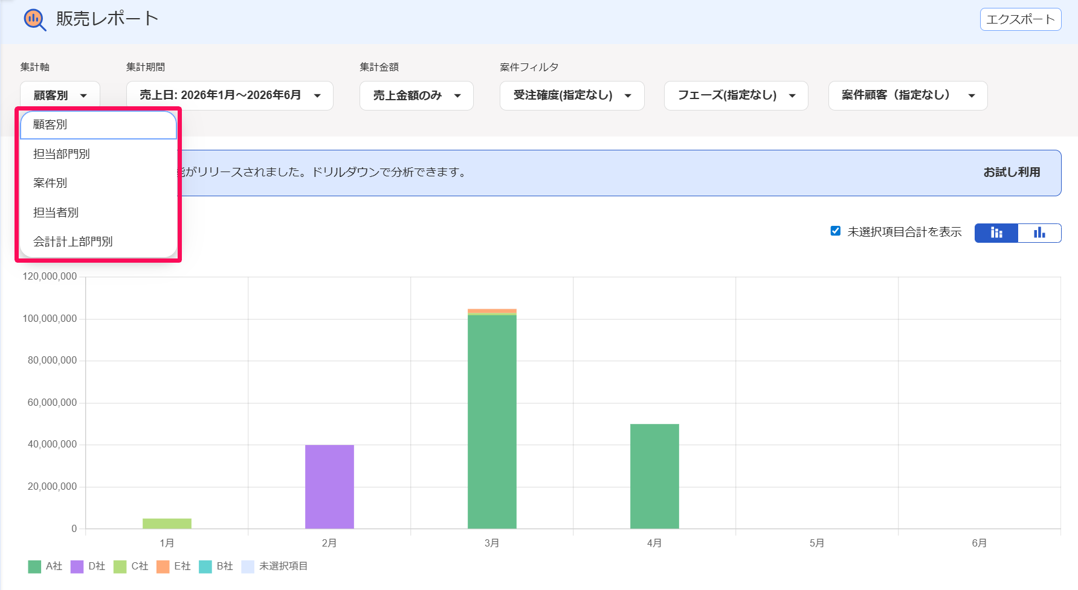1078x590 pixels.
Task: Toggle D社 legend color swatch
Action: click(77, 566)
